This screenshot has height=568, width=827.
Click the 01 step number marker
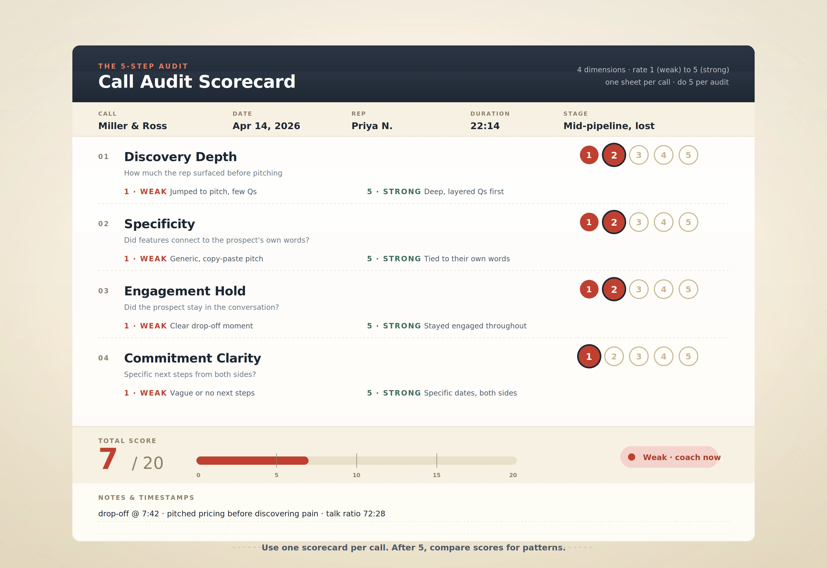103,156
